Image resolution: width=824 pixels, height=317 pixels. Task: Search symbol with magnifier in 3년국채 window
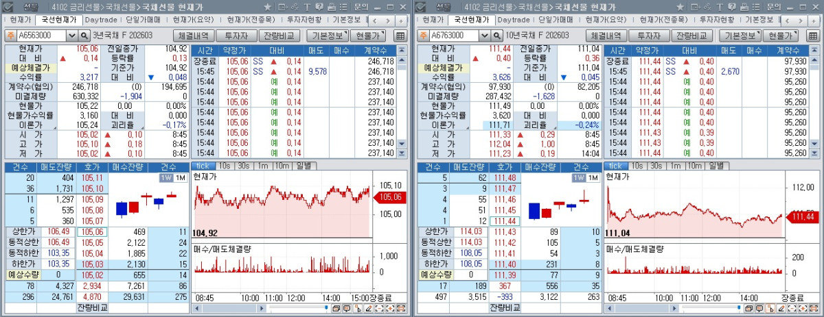[84, 35]
